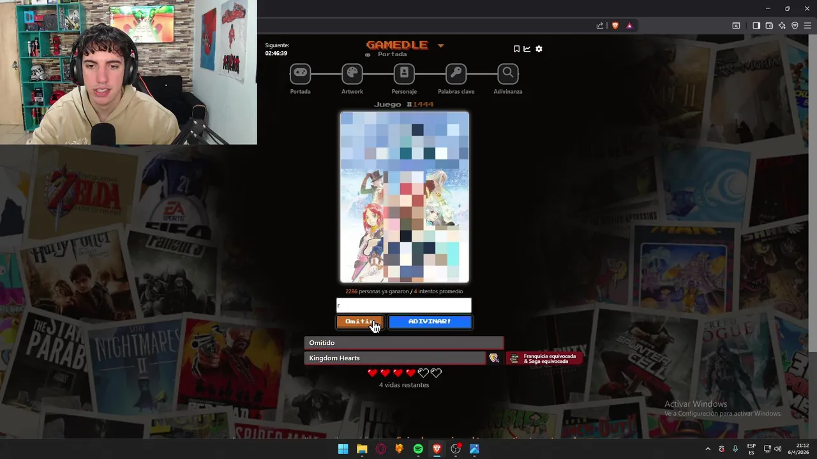Open the Gamedle settings gear

(539, 48)
